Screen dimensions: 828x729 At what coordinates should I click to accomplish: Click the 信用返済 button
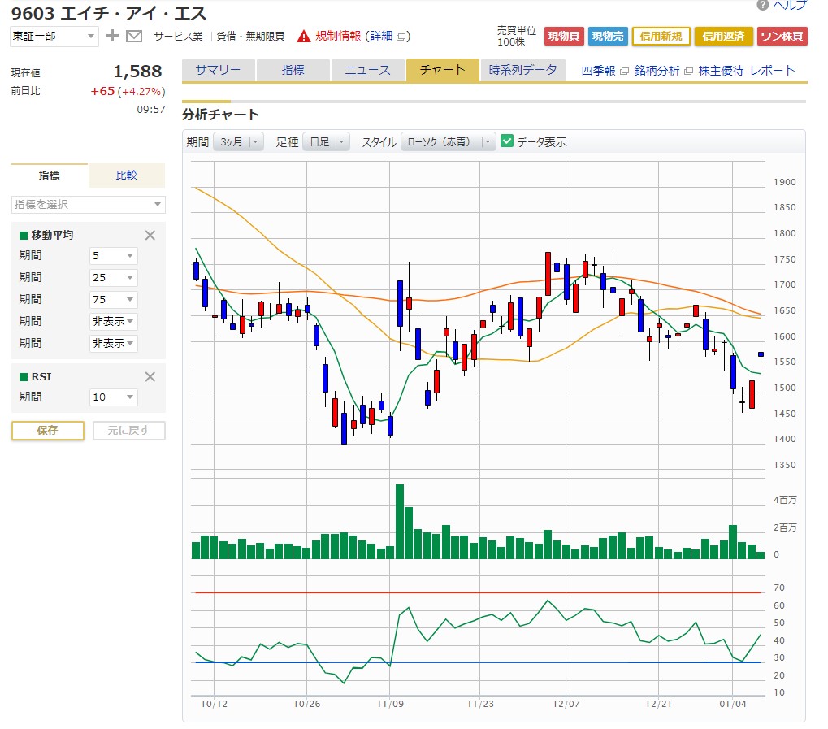(x=723, y=36)
